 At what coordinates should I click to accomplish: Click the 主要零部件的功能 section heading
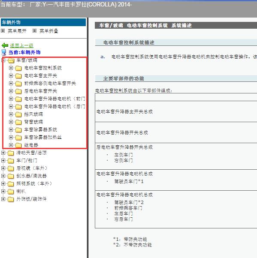tap(124, 78)
